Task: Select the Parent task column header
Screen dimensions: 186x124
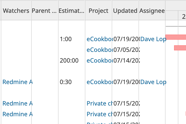Action: [45, 11]
